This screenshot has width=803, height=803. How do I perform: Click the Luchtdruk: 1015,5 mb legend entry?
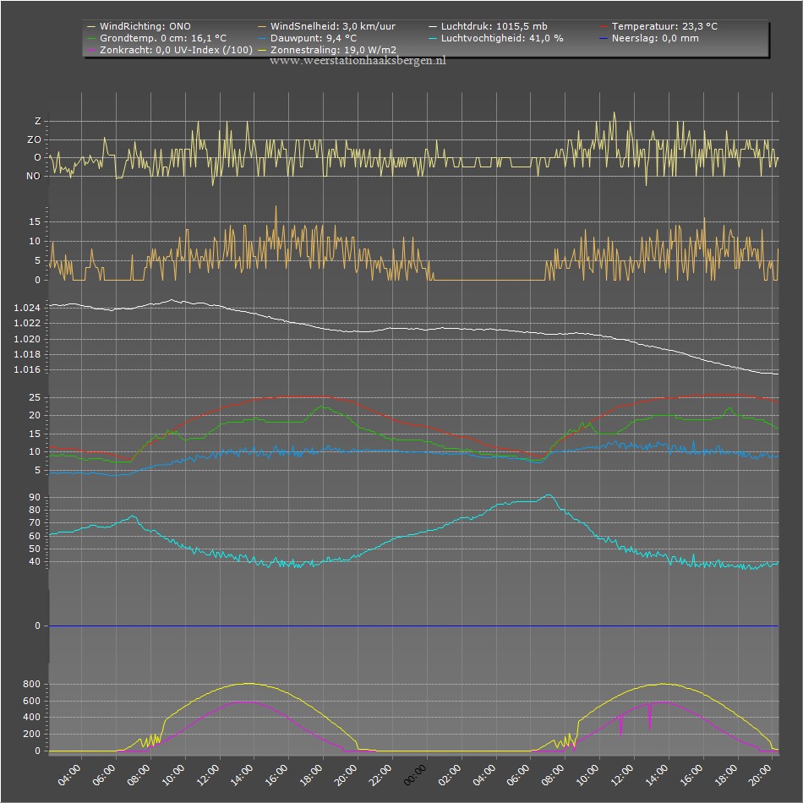pyautogui.click(x=488, y=26)
